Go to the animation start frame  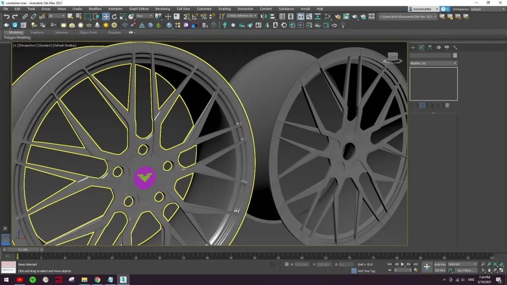tap(390, 264)
